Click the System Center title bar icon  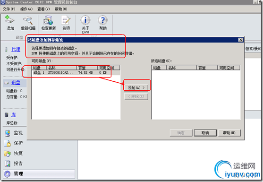tap(3, 2)
